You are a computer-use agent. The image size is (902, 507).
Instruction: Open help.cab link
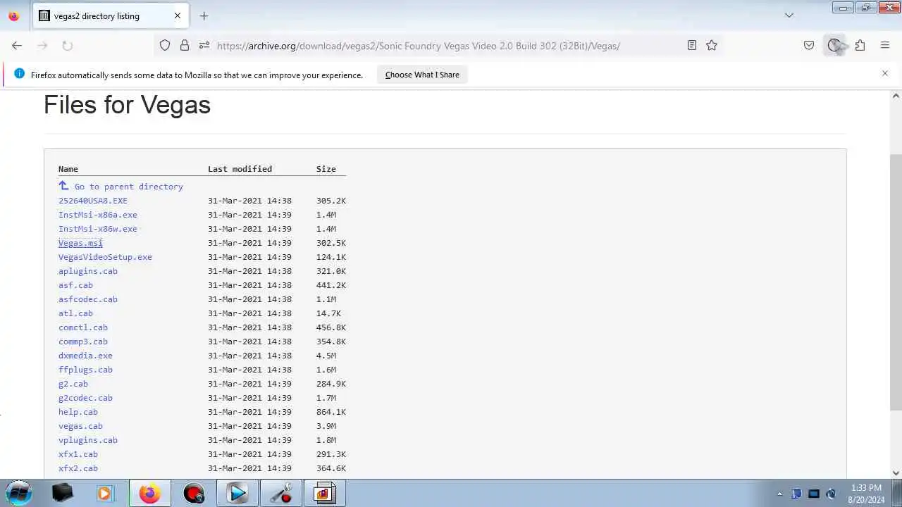pos(78,412)
